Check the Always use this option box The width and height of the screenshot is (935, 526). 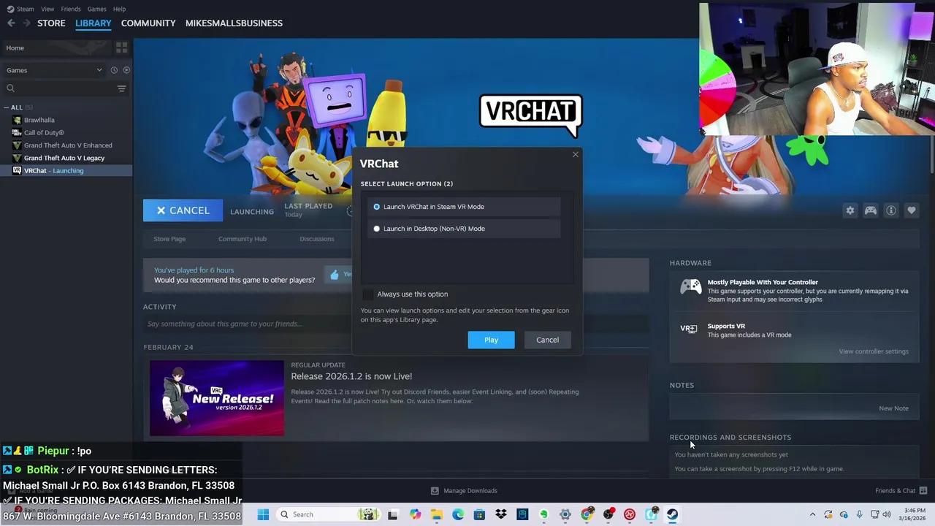367,294
